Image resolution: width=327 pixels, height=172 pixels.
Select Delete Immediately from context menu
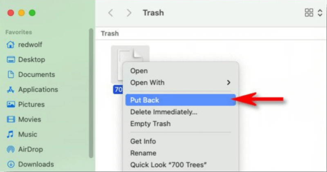pos(163,112)
